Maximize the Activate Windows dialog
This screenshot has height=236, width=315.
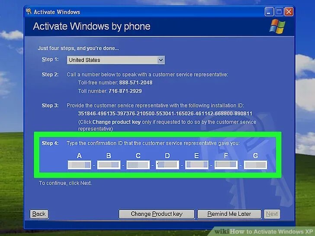pyautogui.click(x=279, y=12)
